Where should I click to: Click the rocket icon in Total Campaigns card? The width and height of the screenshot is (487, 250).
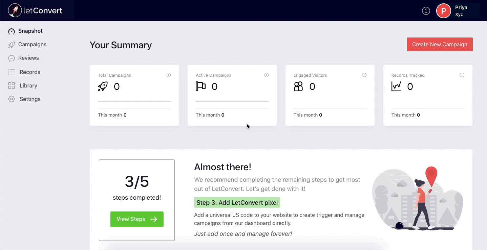[103, 86]
